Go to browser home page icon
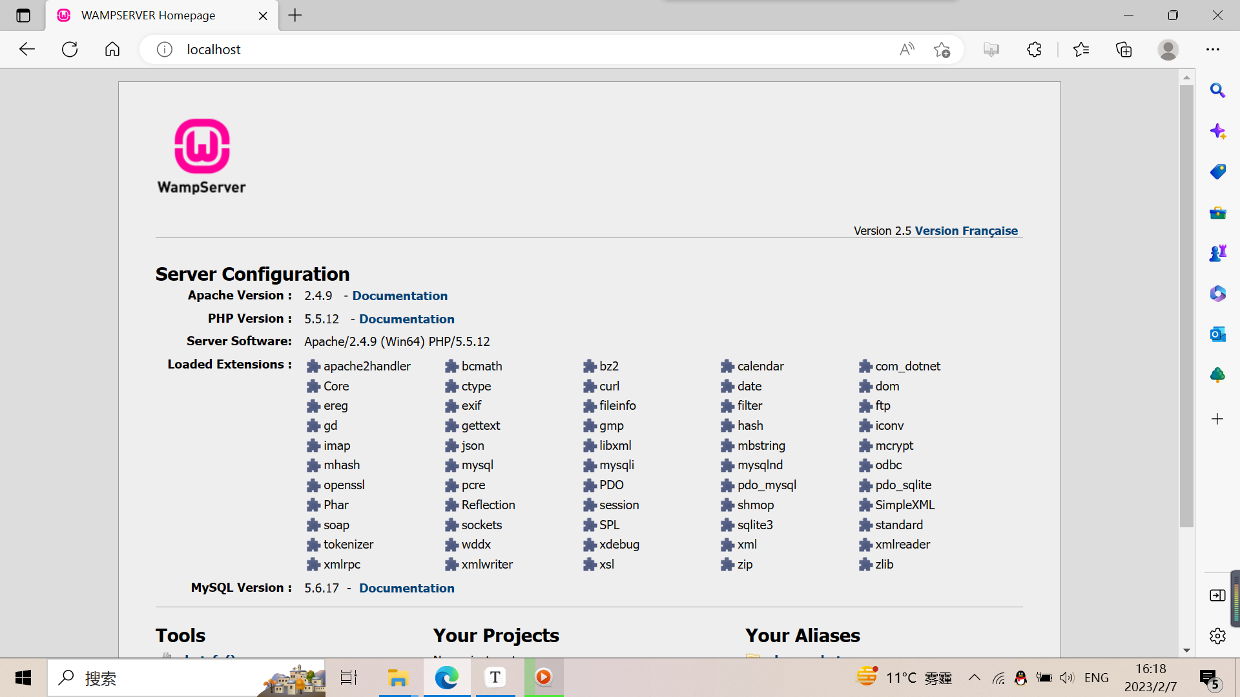The height and width of the screenshot is (697, 1240). point(112,49)
